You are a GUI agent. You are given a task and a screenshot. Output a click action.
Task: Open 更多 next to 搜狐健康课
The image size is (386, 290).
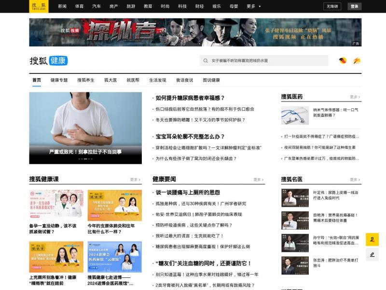point(135,179)
